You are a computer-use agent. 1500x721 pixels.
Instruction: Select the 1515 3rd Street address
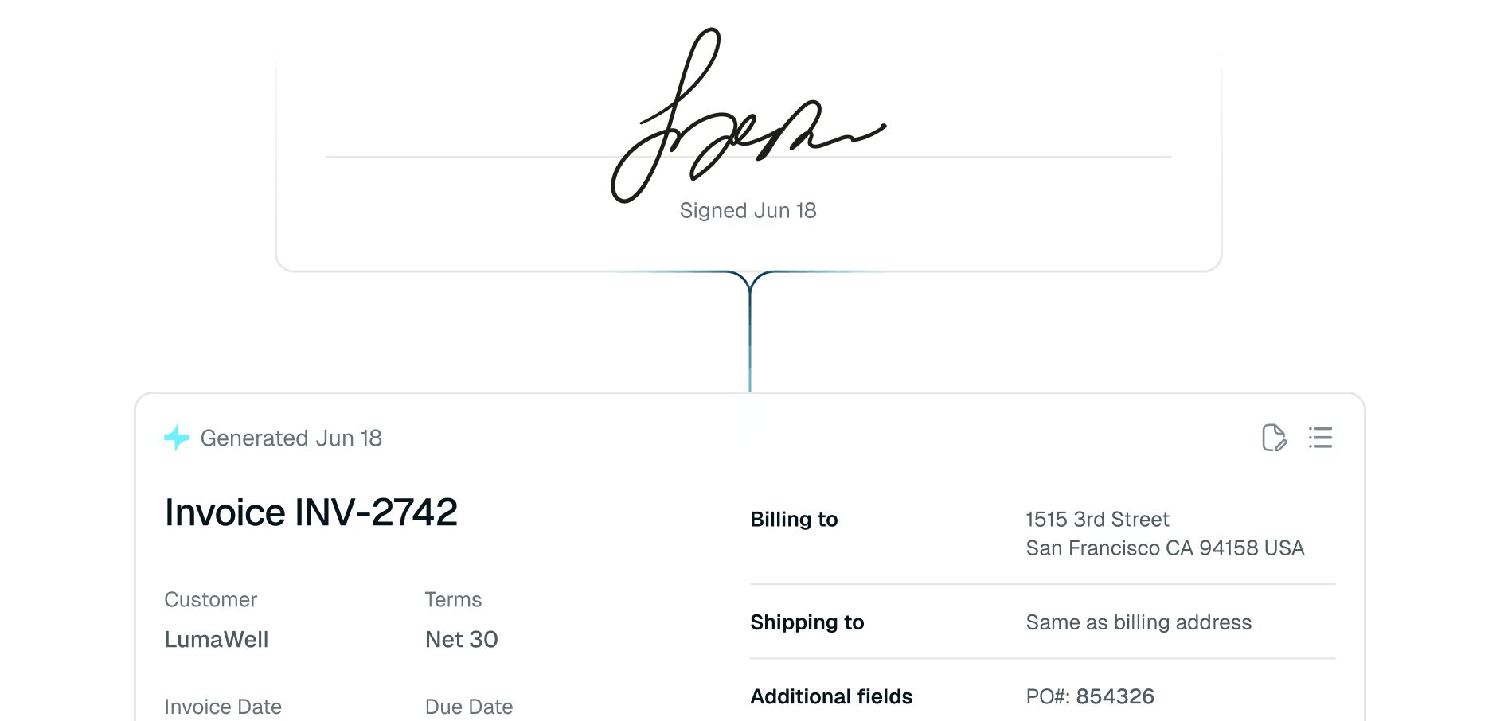point(1097,520)
